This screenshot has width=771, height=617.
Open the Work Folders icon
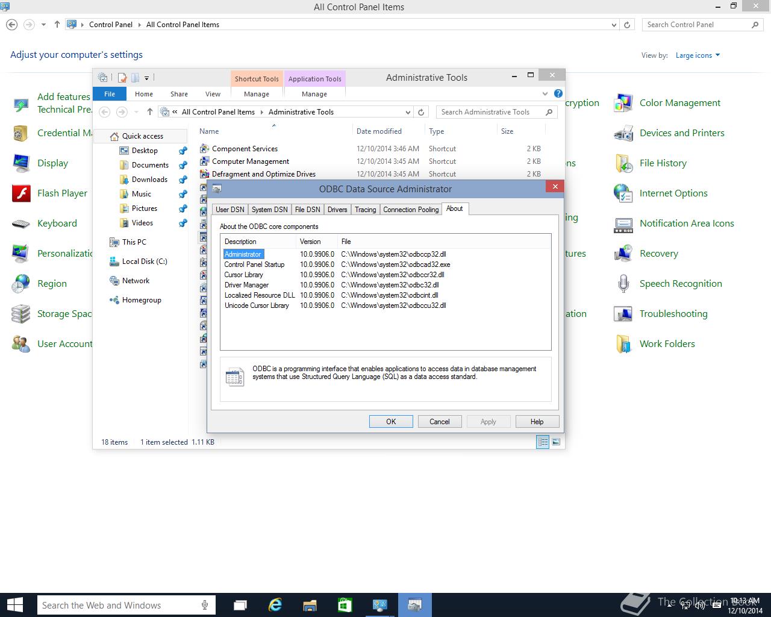pyautogui.click(x=623, y=344)
